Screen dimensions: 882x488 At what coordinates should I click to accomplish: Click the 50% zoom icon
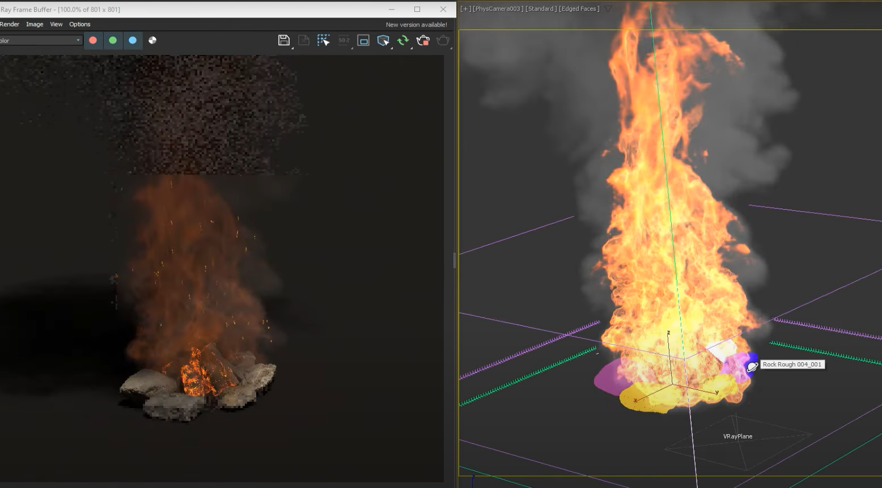pos(344,40)
